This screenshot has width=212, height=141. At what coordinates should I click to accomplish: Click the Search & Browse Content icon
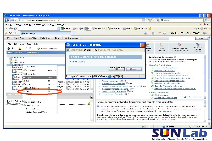tap(198, 45)
